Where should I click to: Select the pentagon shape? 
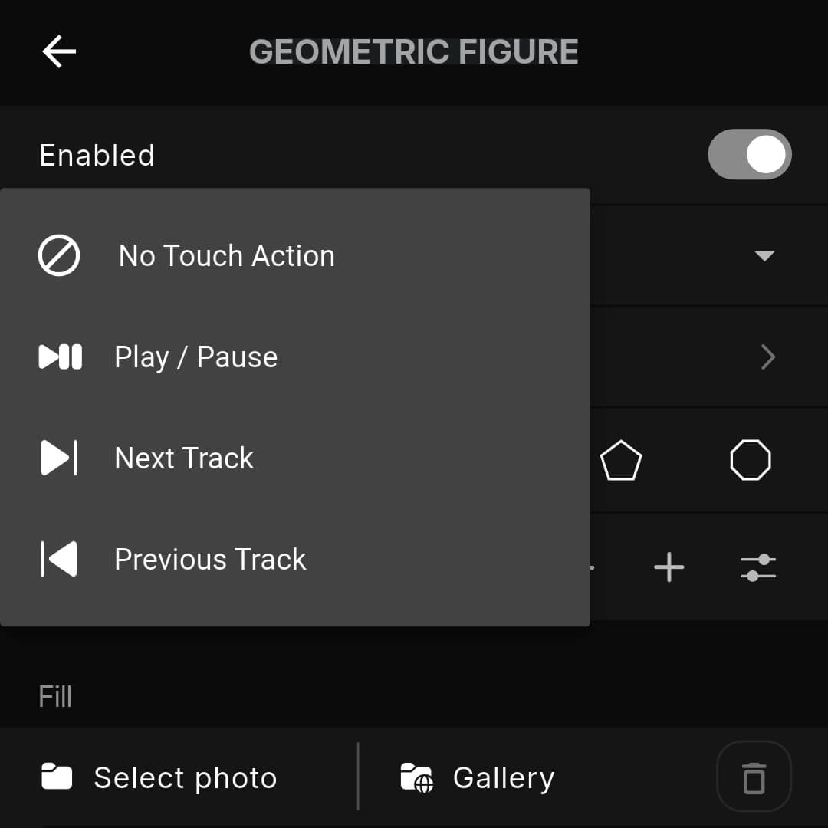[x=622, y=458]
